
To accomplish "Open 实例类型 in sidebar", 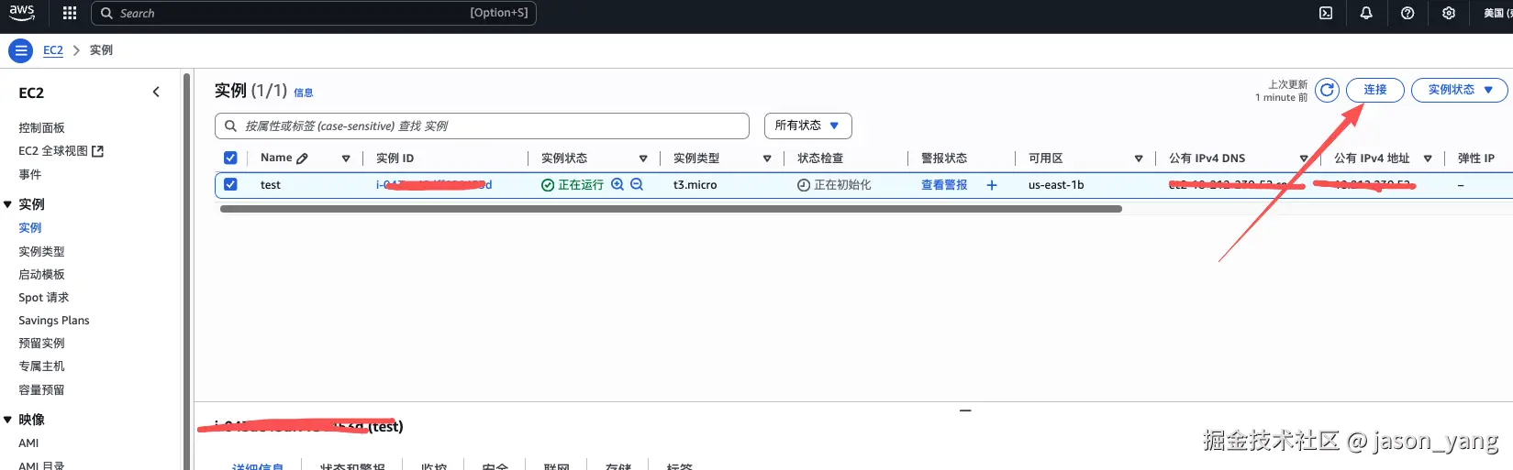I will pyautogui.click(x=41, y=251).
